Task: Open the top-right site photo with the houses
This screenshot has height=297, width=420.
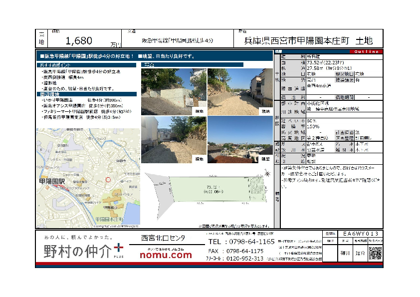Action: [239, 91]
